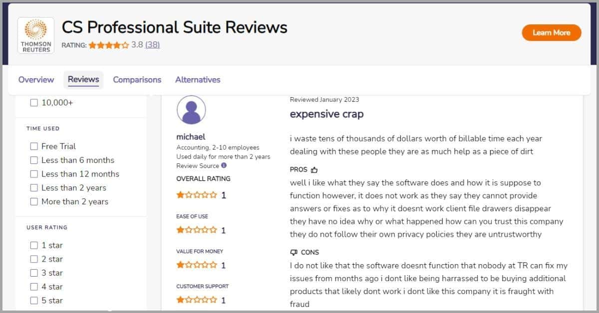Viewport: 599px width, 313px height.
Task: Click the header rating stars
Action: [109, 45]
